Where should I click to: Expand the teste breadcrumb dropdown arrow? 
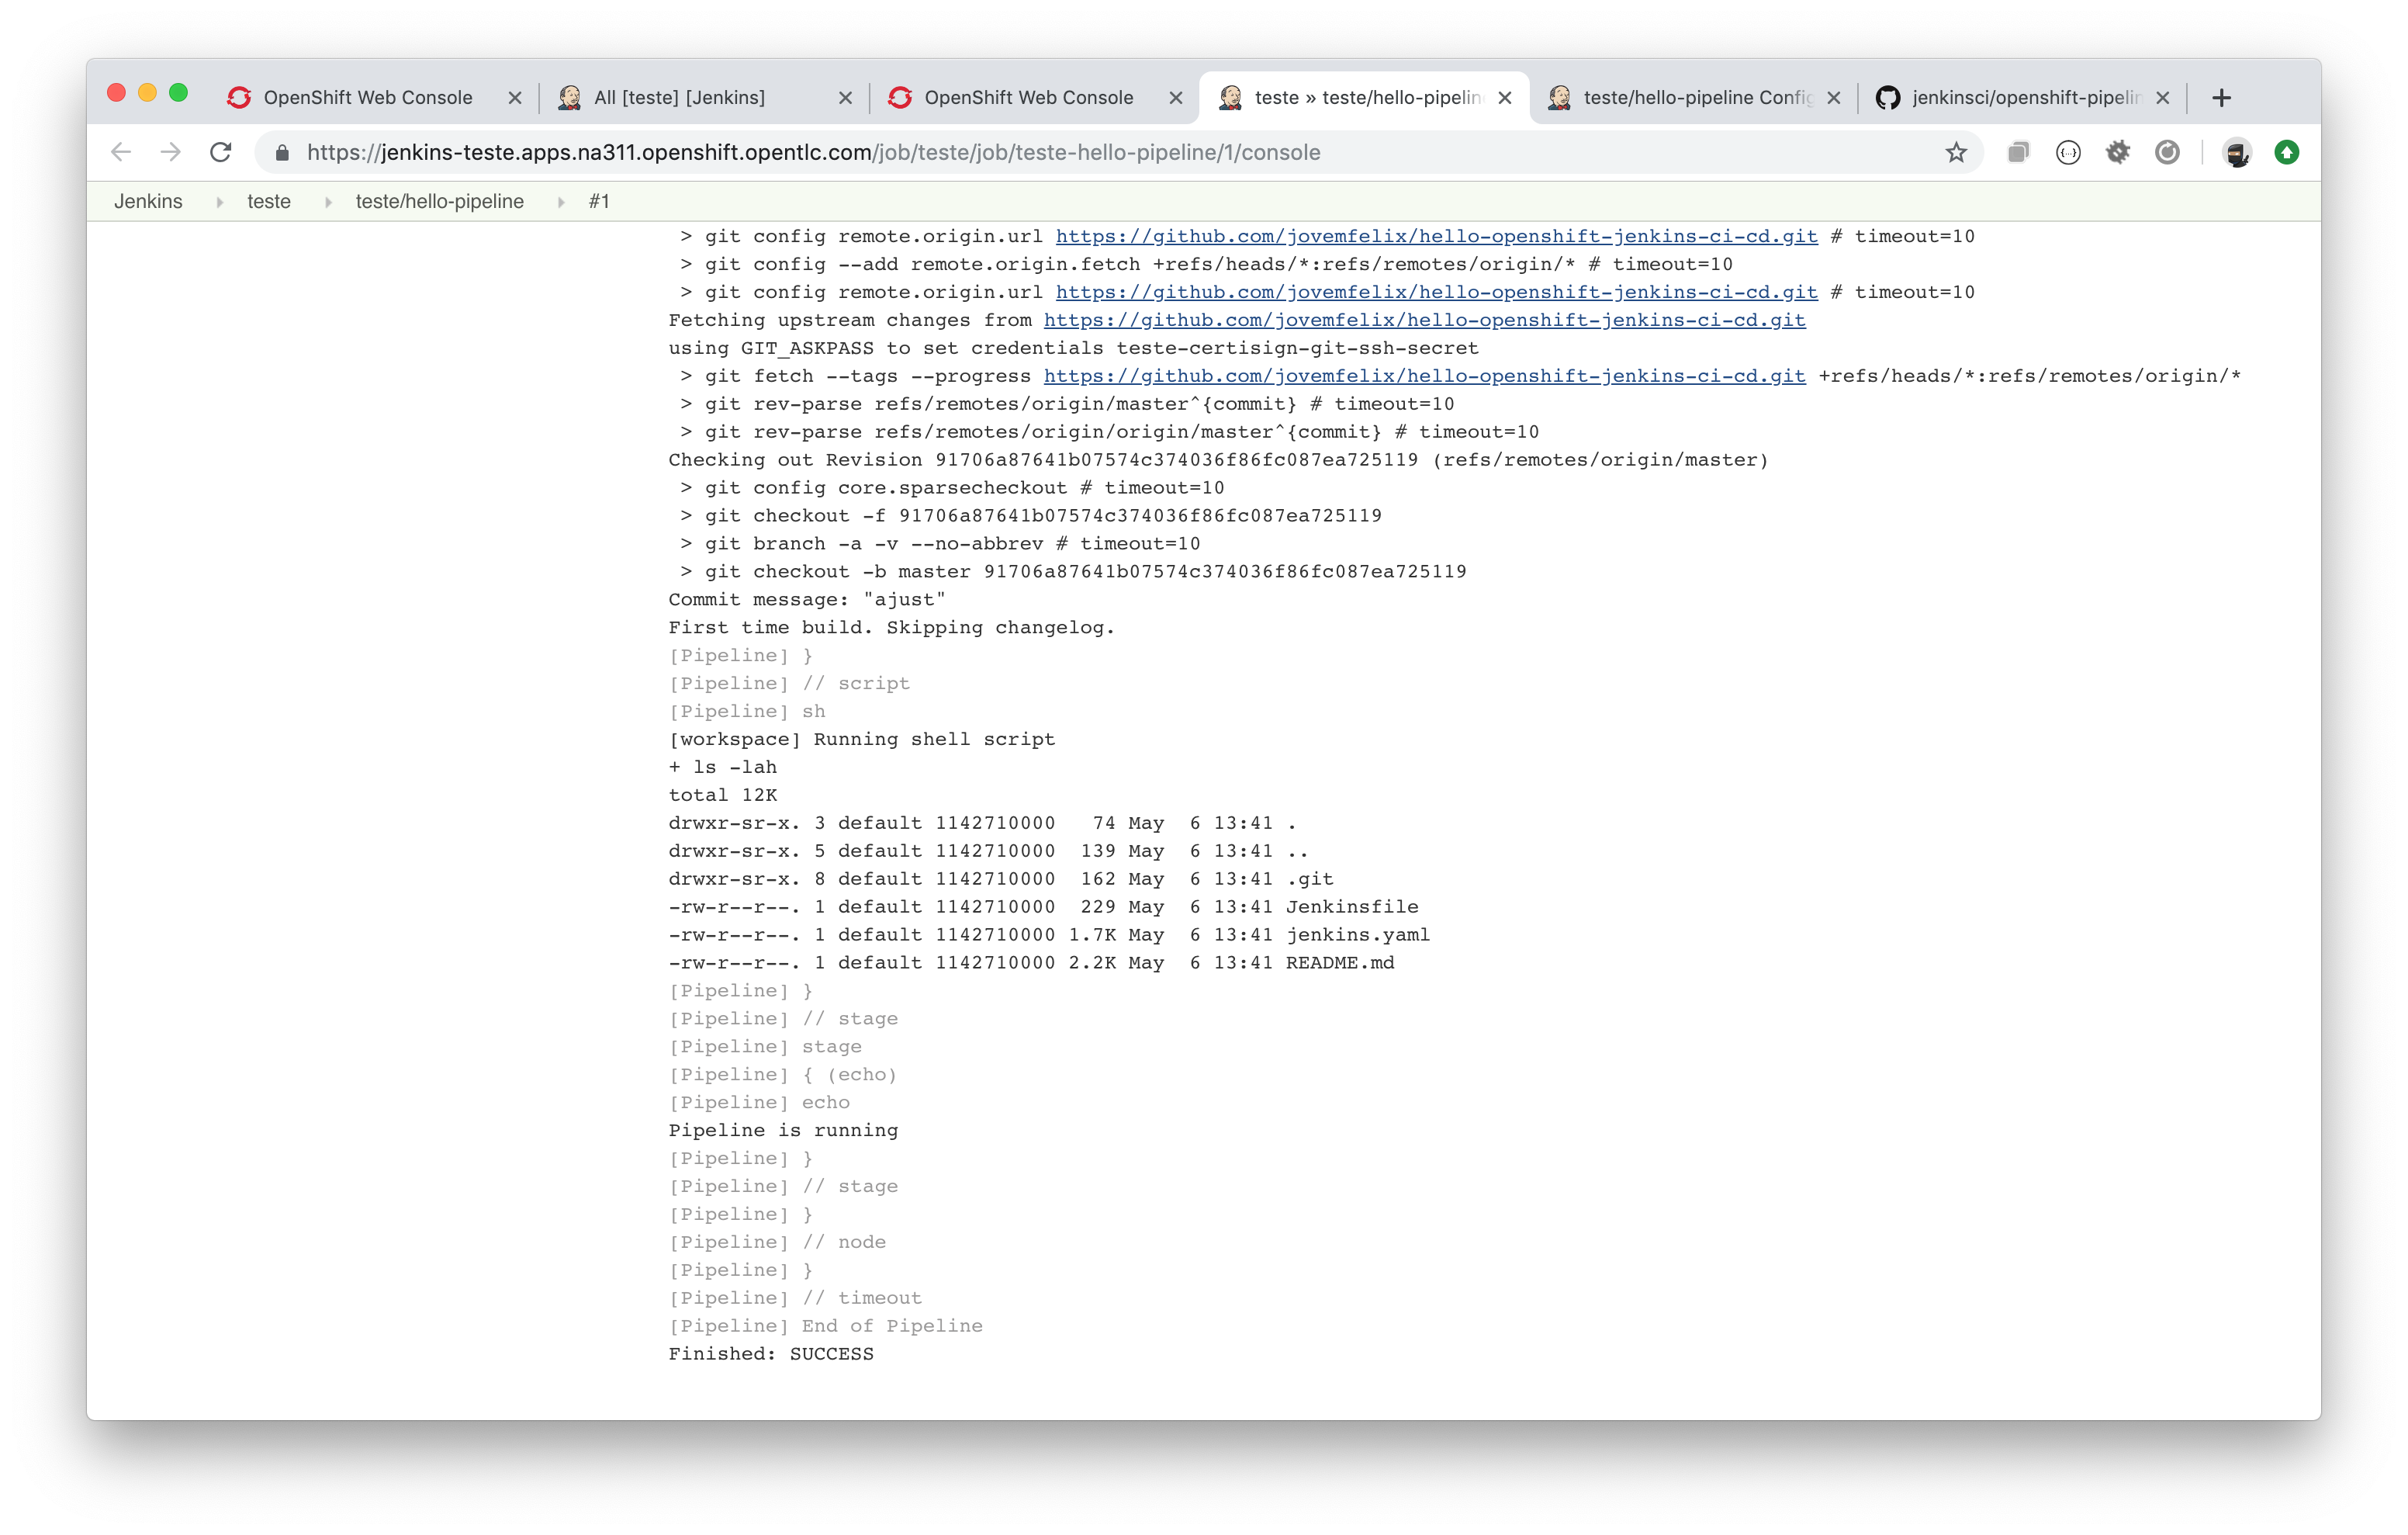click(x=328, y=202)
